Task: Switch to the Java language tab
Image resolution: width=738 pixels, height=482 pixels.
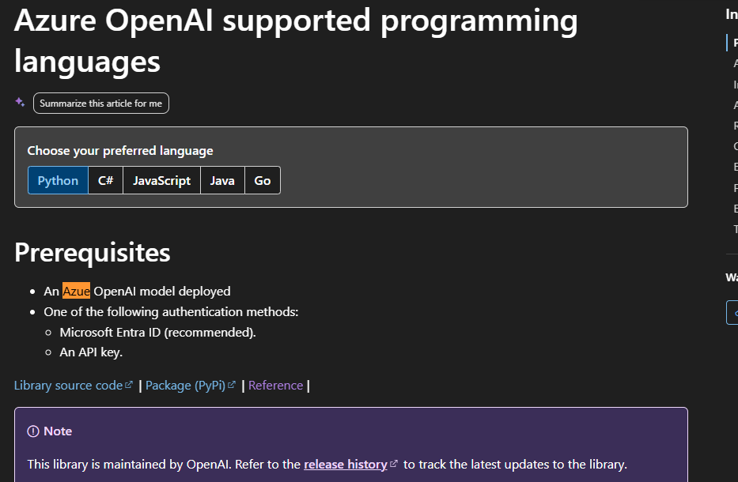Action: [x=222, y=181]
